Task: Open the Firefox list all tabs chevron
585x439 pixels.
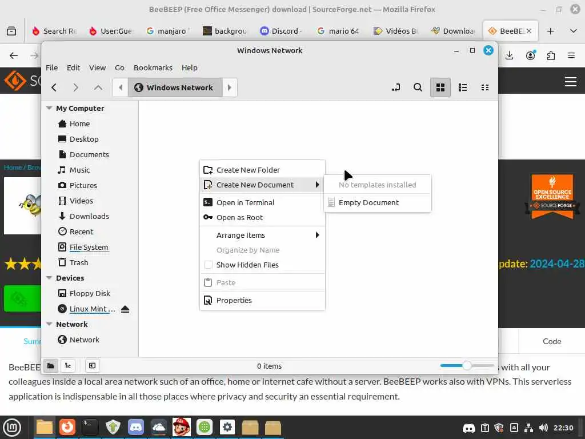Action: coord(574,31)
